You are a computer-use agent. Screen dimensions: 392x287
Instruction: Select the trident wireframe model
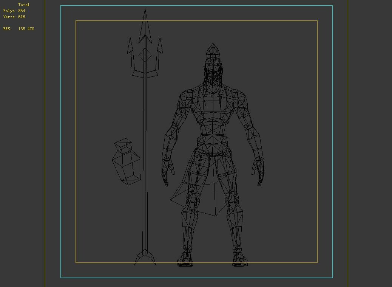pyautogui.click(x=145, y=137)
